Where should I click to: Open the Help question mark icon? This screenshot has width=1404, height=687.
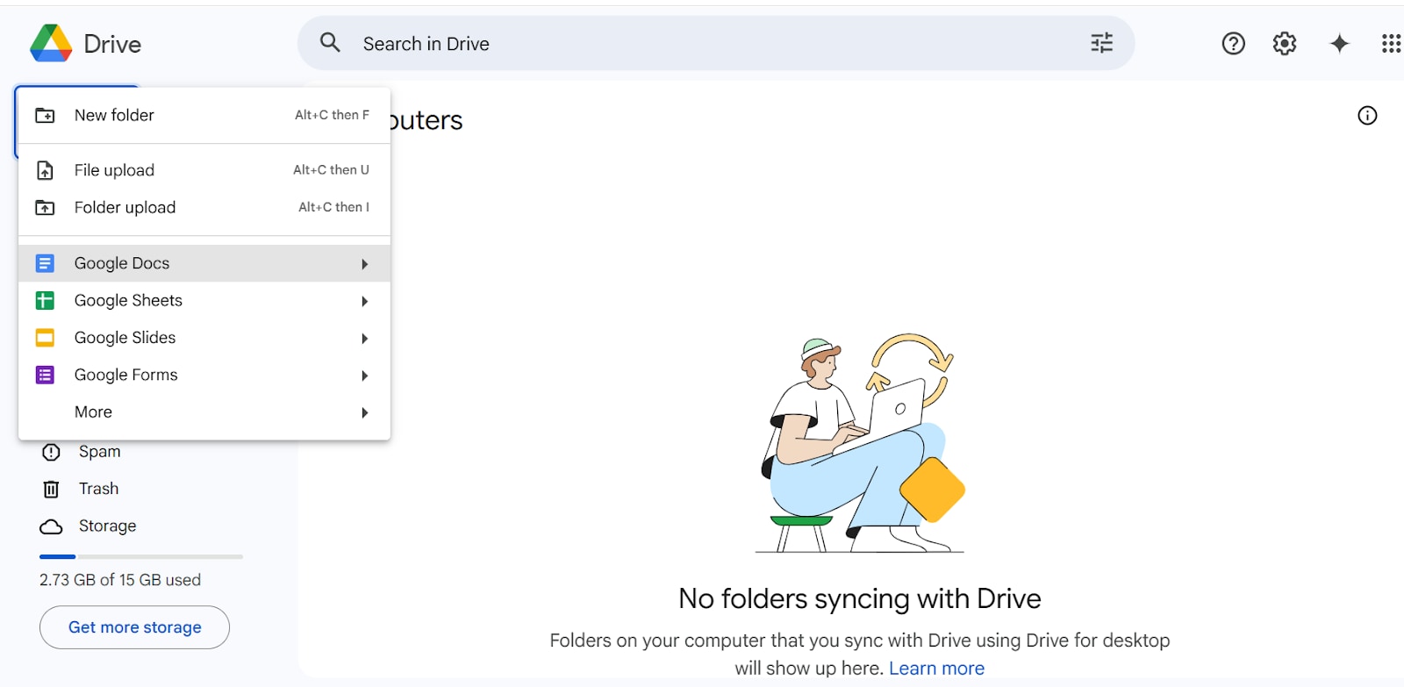click(1233, 43)
